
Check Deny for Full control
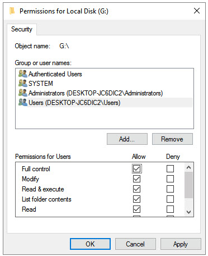pos(170,169)
